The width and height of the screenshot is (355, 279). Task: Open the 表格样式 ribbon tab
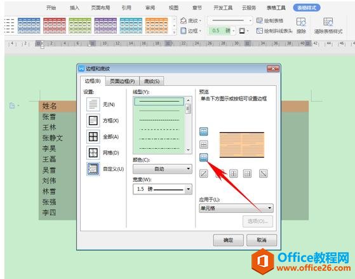pos(307,8)
